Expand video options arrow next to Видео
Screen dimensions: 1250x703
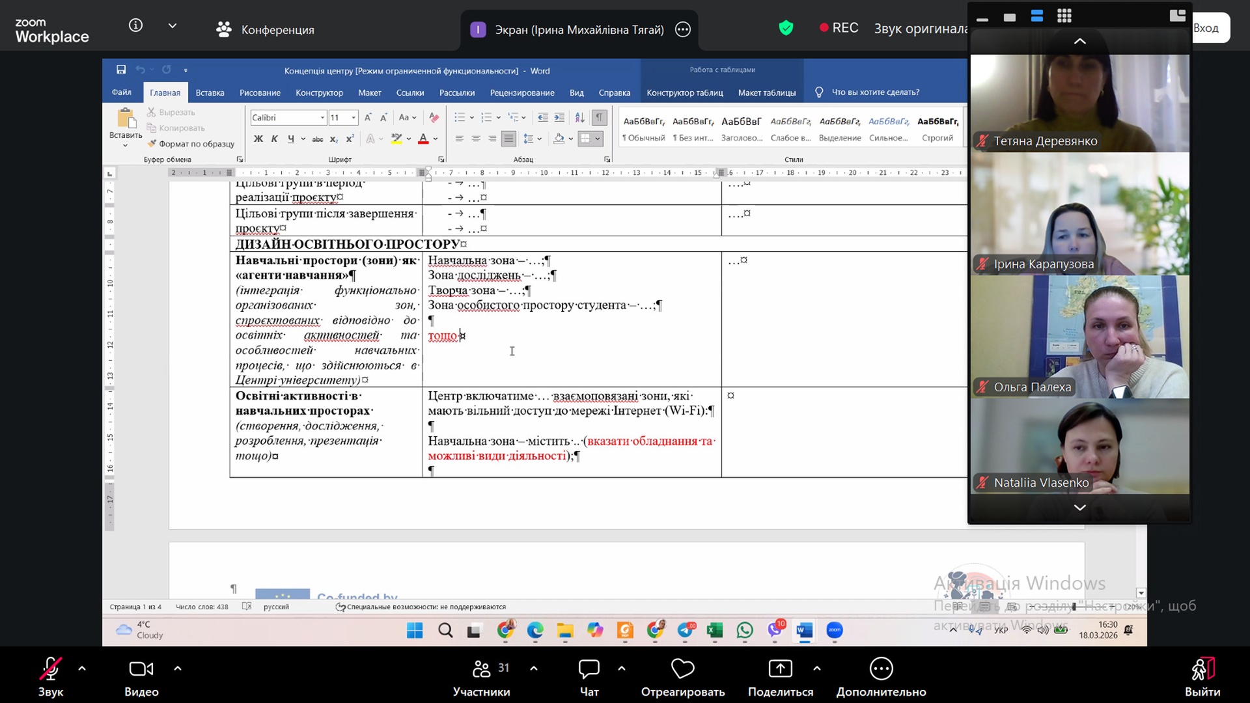pos(178,669)
